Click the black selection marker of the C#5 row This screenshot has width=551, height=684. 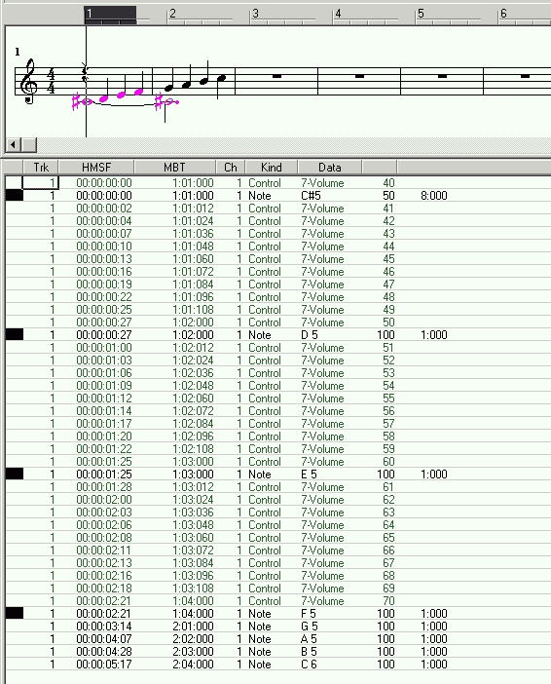click(15, 196)
